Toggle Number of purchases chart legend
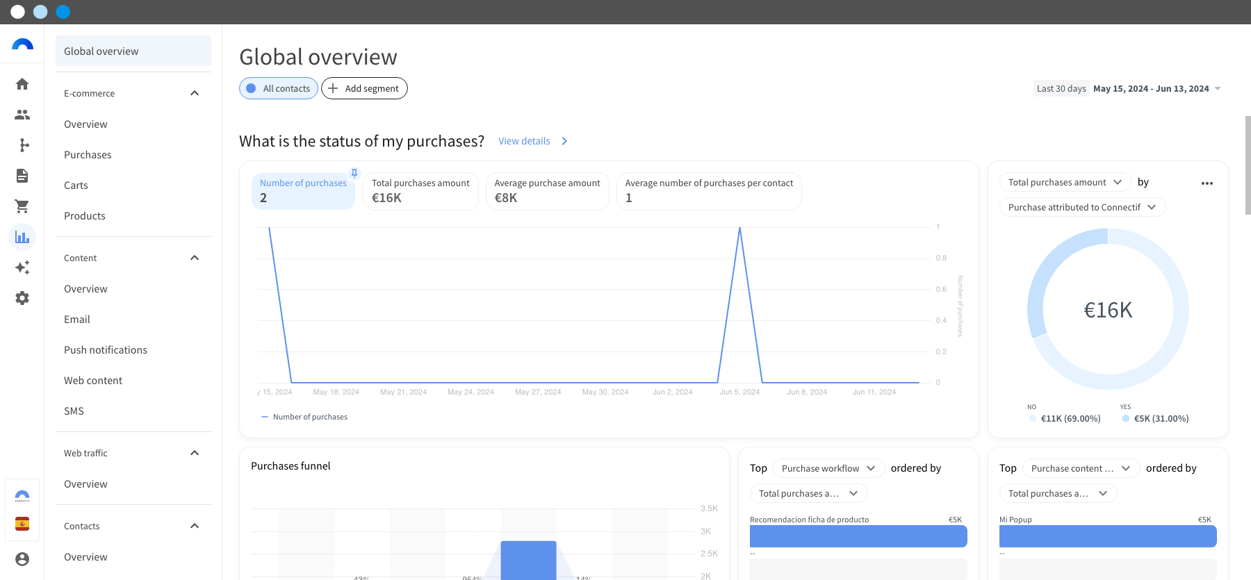1251x580 pixels. coord(304,417)
